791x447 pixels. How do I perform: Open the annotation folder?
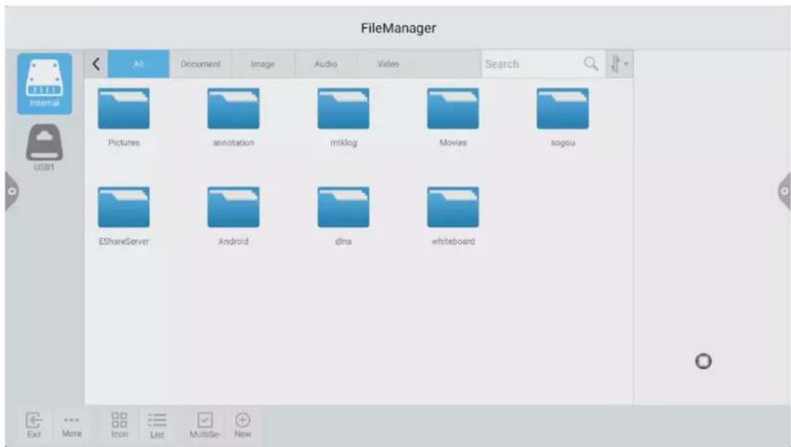[234, 108]
